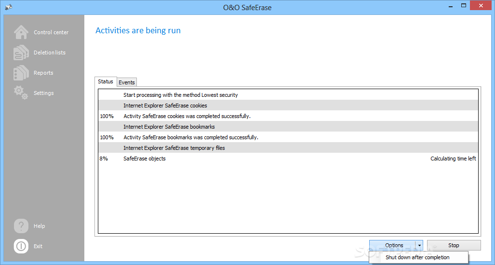Select row 'Start processing with the method Lowest security'

[288, 94]
